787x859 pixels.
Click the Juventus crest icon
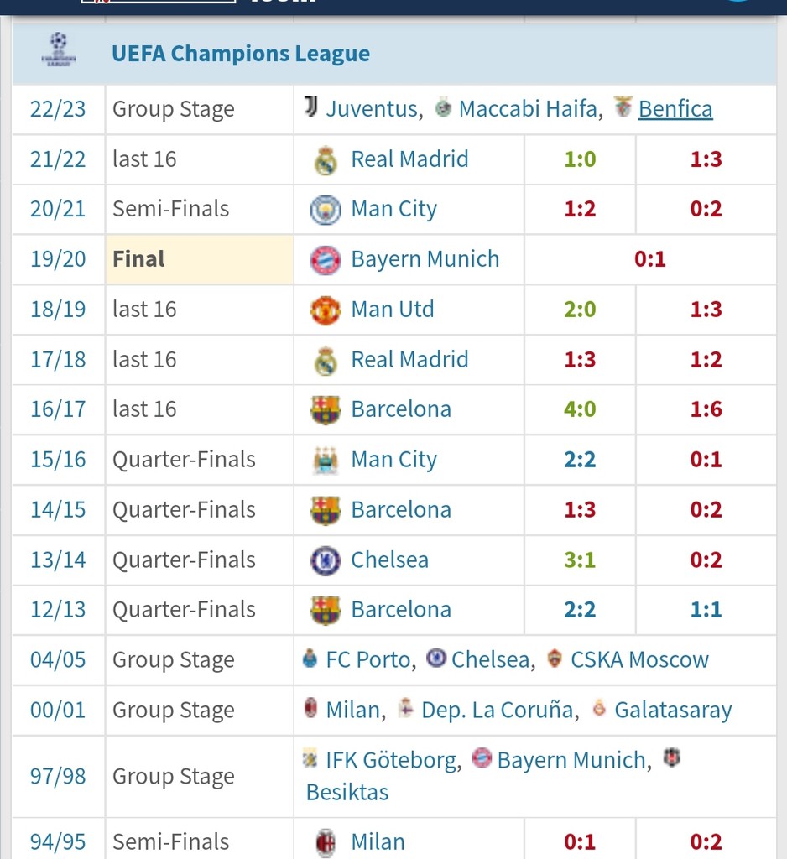pos(311,107)
